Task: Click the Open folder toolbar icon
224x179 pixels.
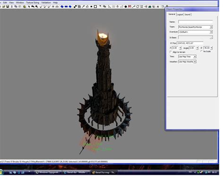Action: click(3, 7)
